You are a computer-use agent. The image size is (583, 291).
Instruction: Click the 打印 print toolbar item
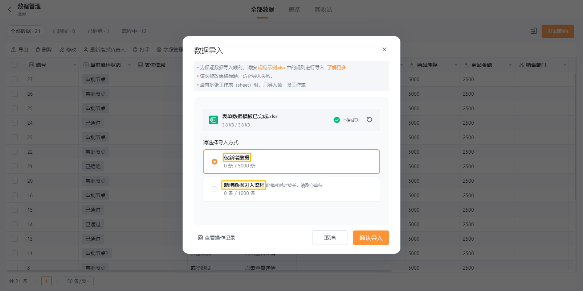click(x=141, y=50)
